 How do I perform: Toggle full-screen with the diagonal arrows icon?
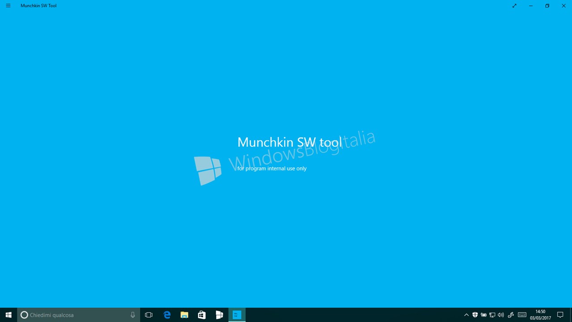pyautogui.click(x=514, y=6)
